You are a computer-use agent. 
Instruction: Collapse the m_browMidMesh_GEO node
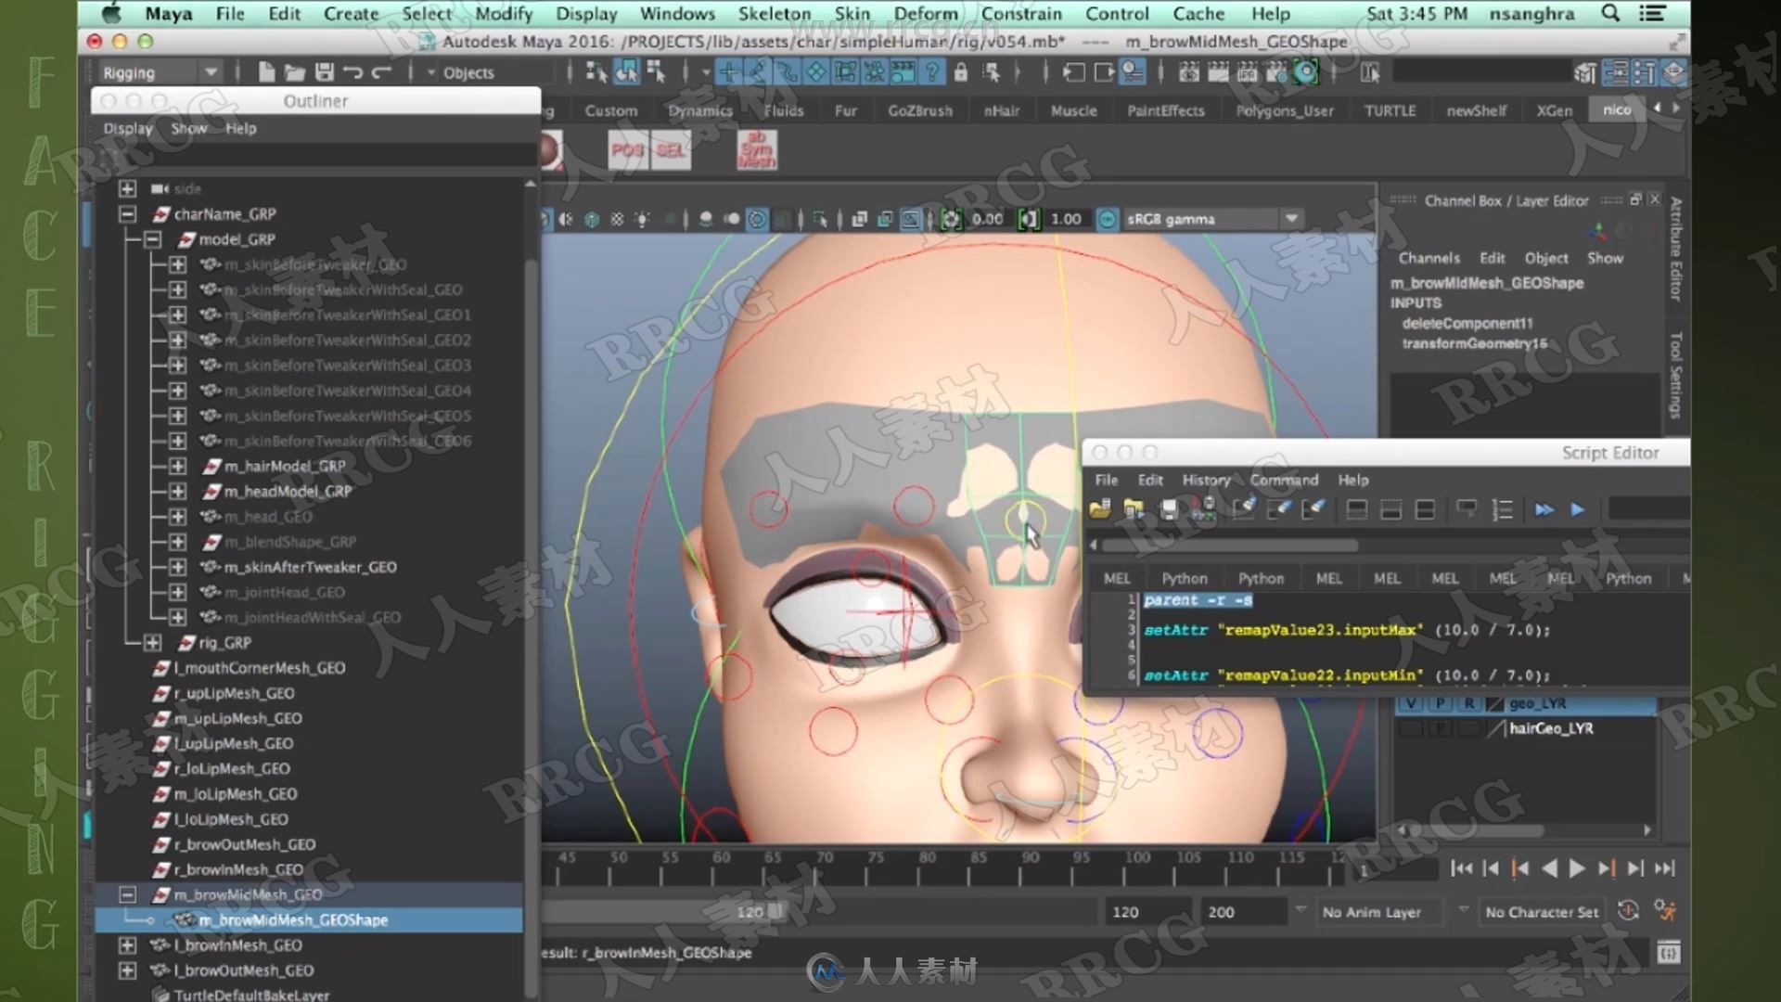click(126, 893)
